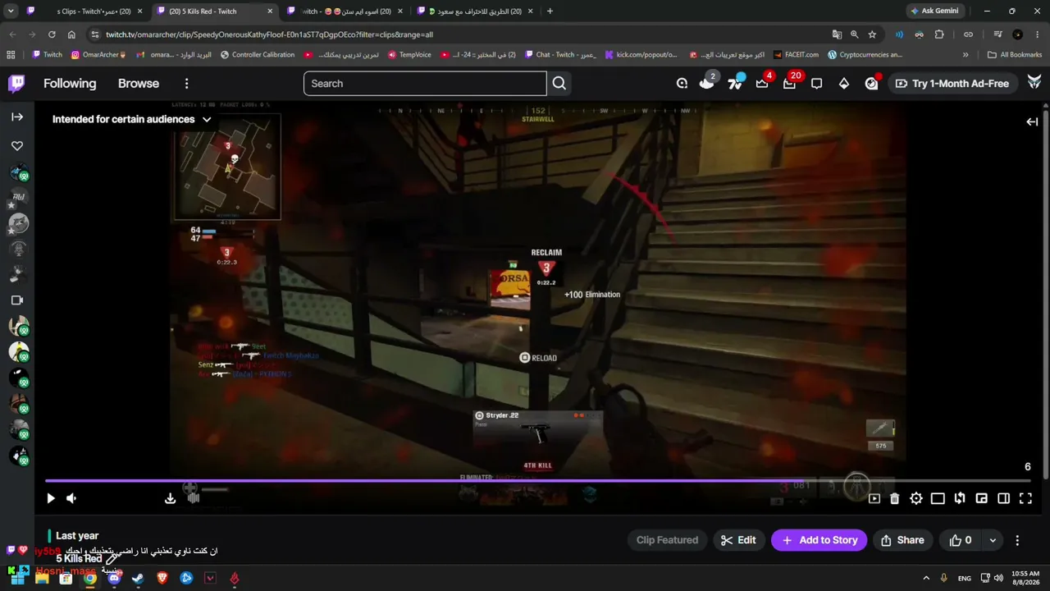1050x591 pixels.
Task: Open the three-dot More menu beside Browse
Action: 186,84
